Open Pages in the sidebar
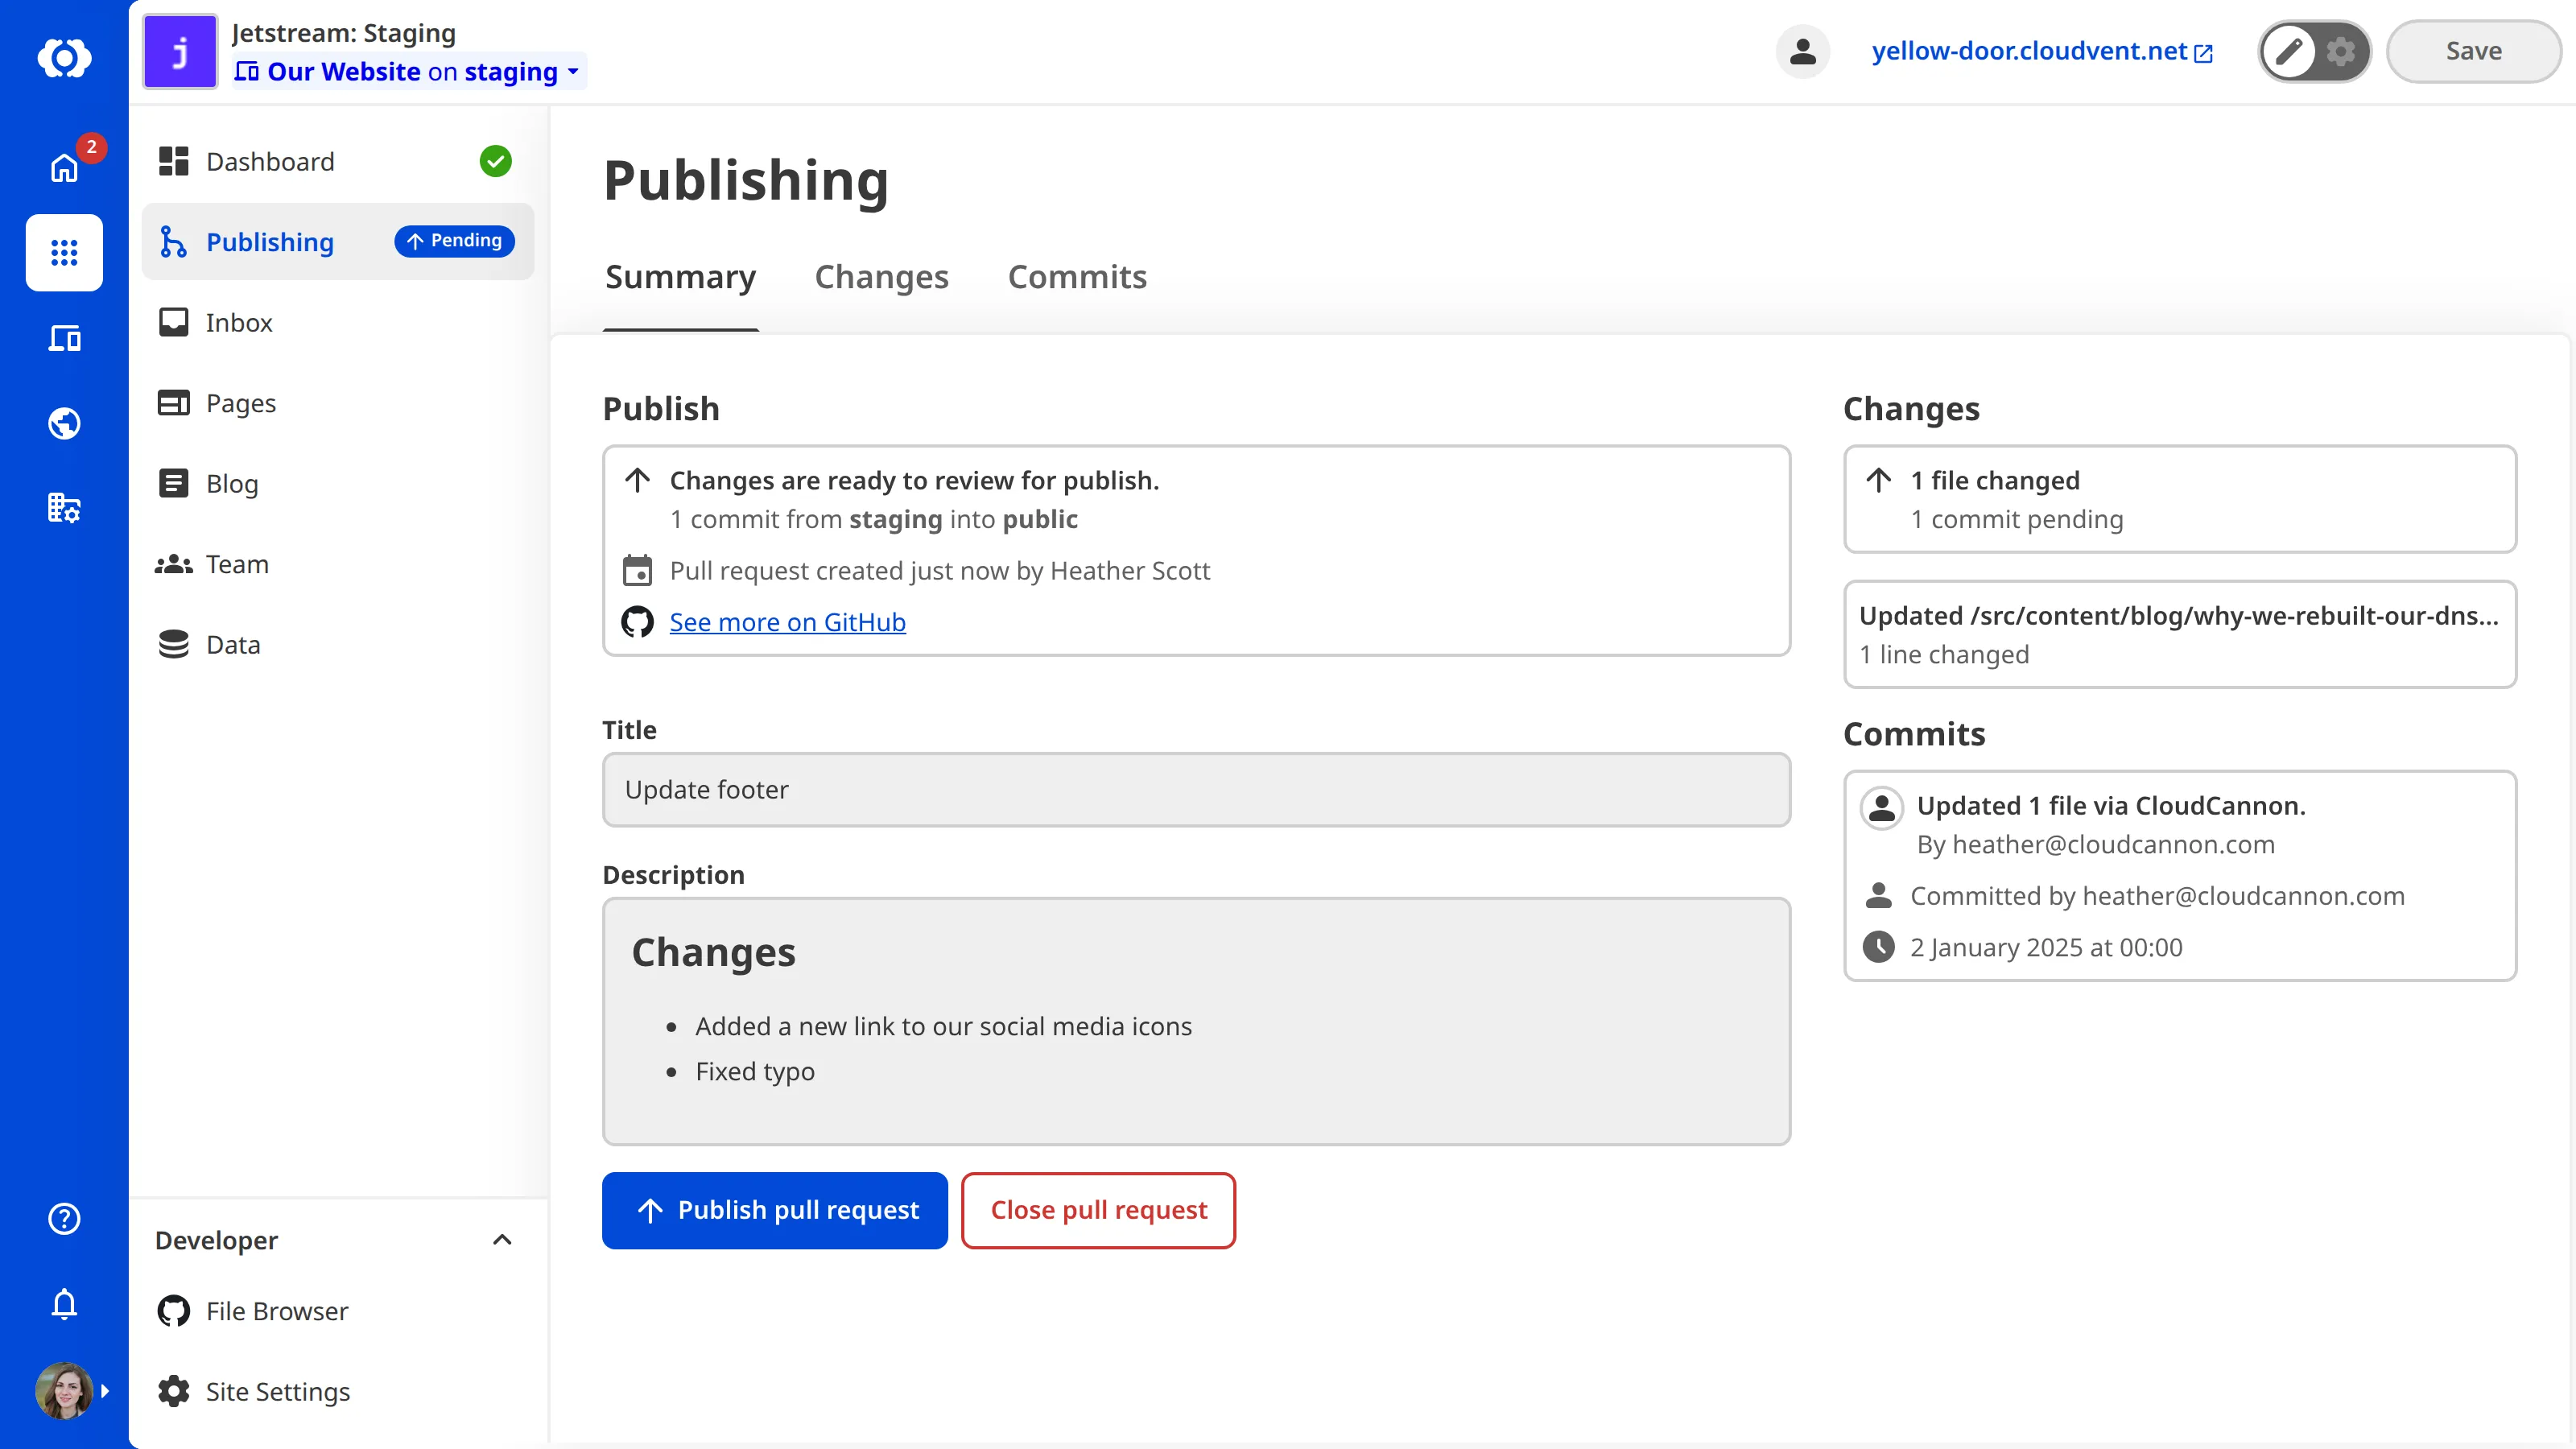This screenshot has width=2576, height=1449. click(338, 403)
